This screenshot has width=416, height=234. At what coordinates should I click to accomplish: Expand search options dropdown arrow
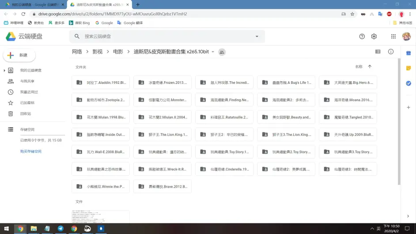click(x=257, y=36)
